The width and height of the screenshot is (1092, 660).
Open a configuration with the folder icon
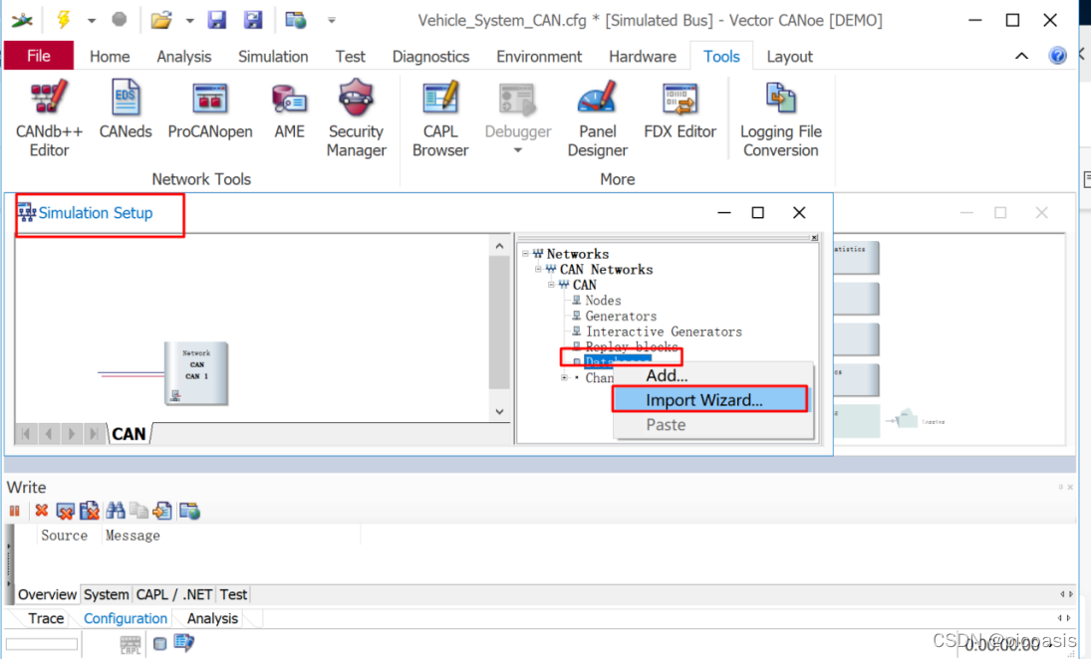click(160, 20)
